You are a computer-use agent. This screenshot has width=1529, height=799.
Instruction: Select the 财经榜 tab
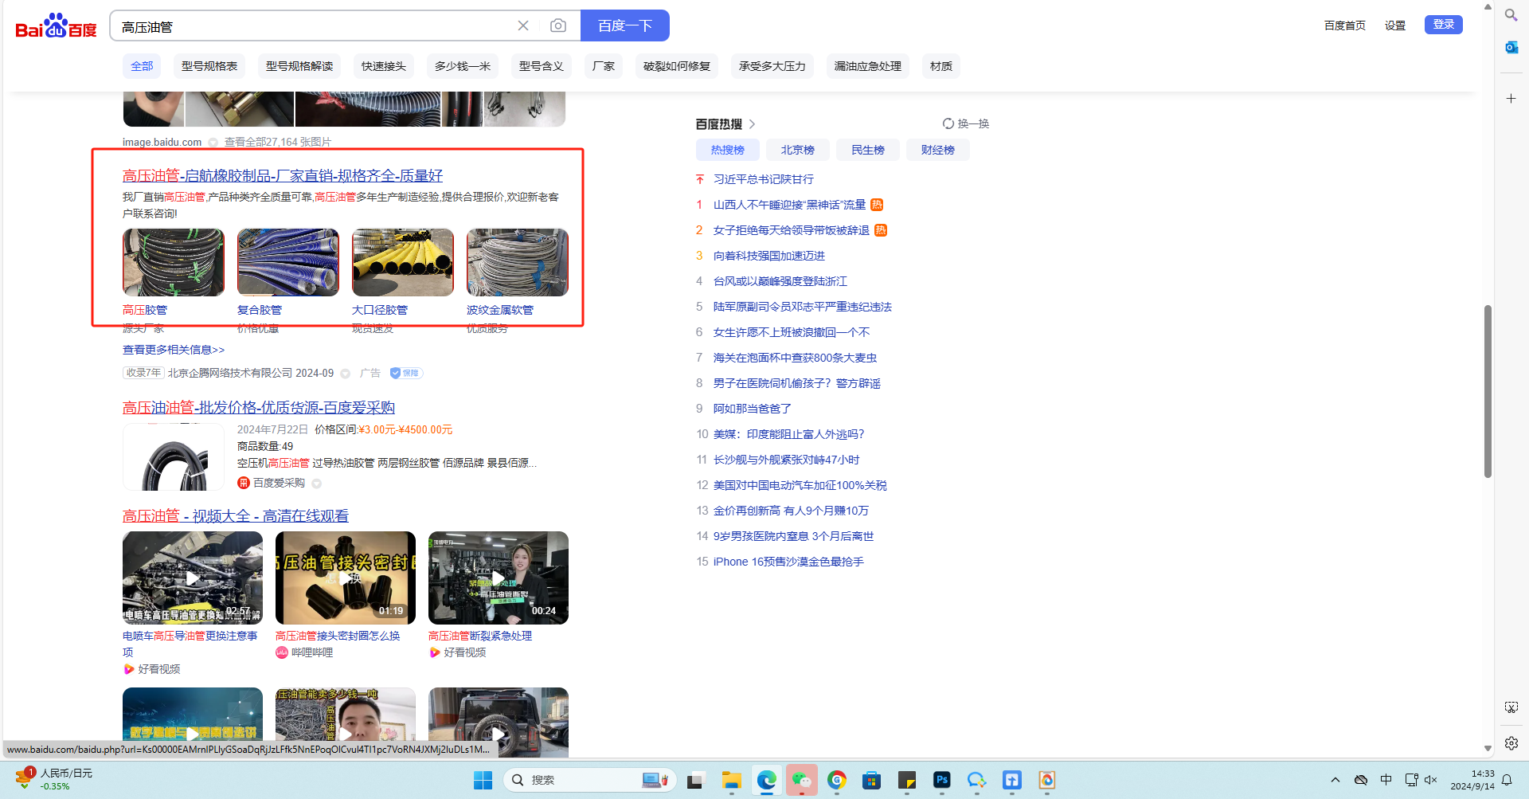point(937,150)
